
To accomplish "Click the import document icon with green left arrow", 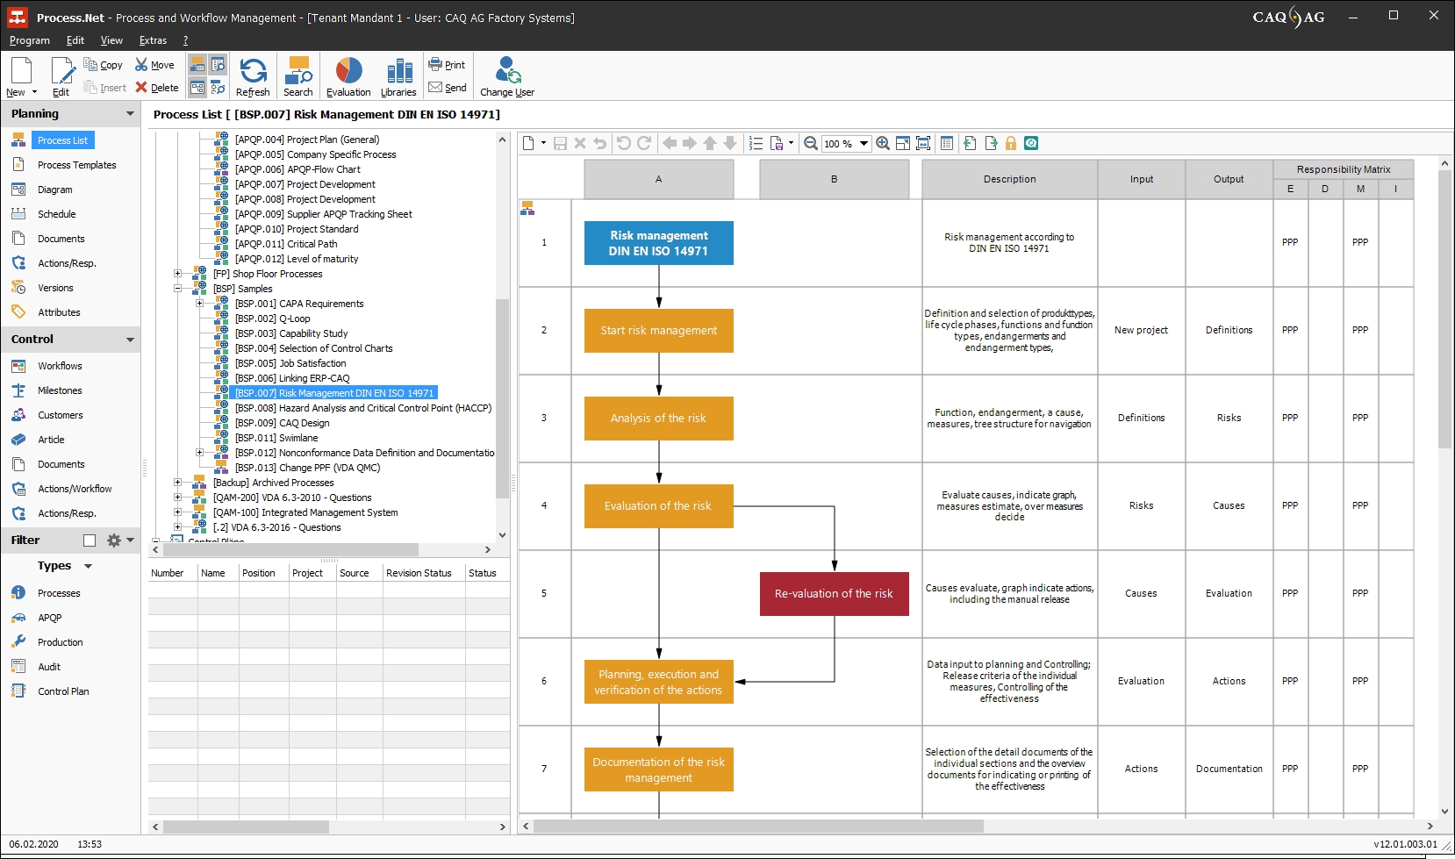I will coord(970,143).
